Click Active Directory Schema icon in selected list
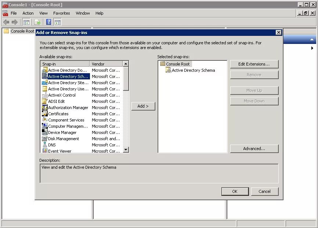This screenshot has width=318, height=228. pos(168,70)
